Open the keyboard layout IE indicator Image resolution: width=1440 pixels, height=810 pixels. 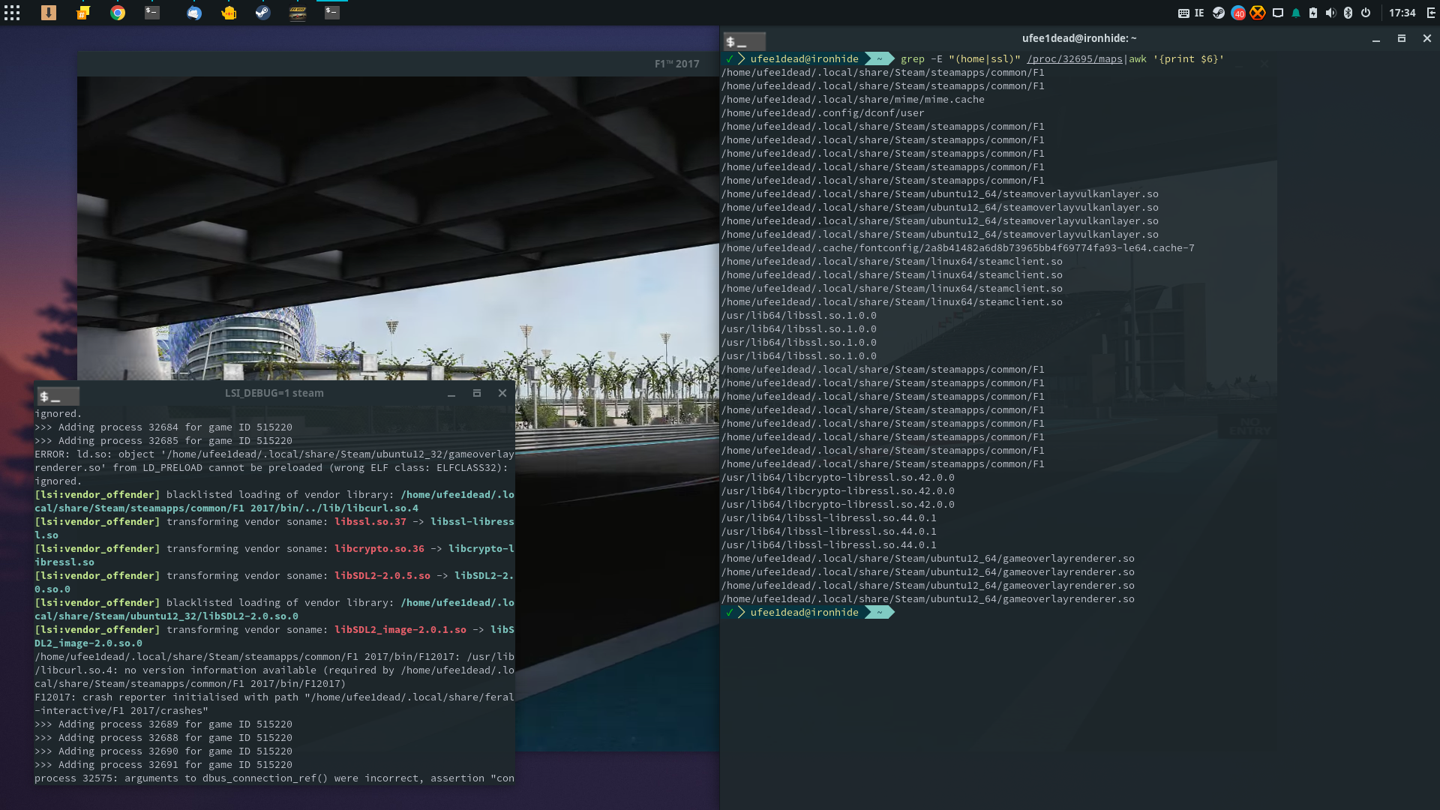1191,13
